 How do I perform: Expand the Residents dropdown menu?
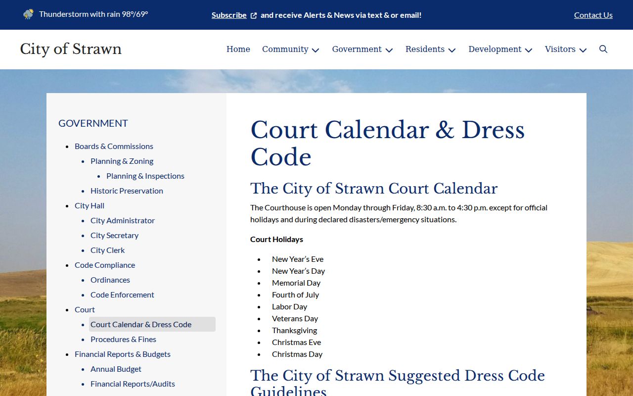pos(431,49)
